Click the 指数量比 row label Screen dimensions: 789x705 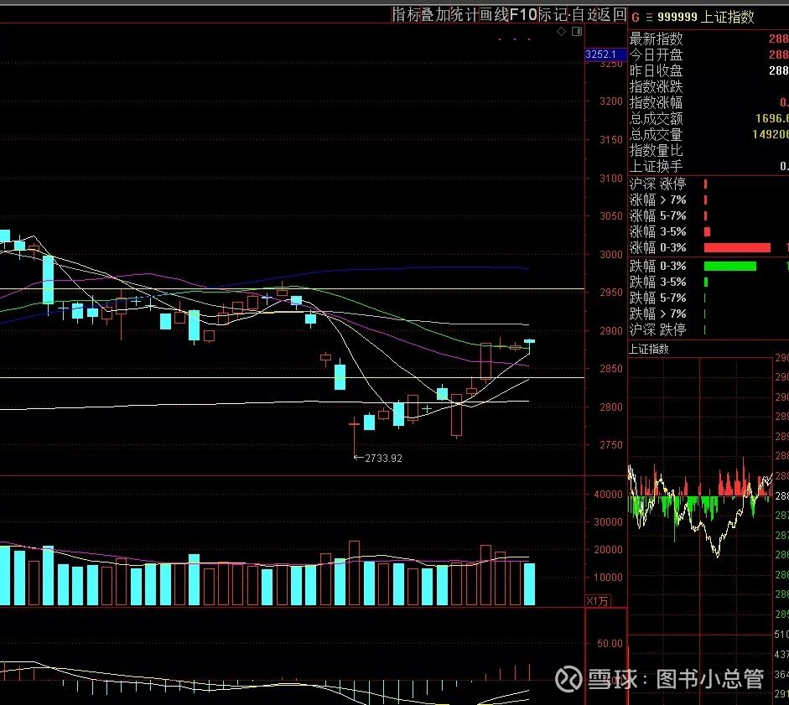pyautogui.click(x=657, y=150)
